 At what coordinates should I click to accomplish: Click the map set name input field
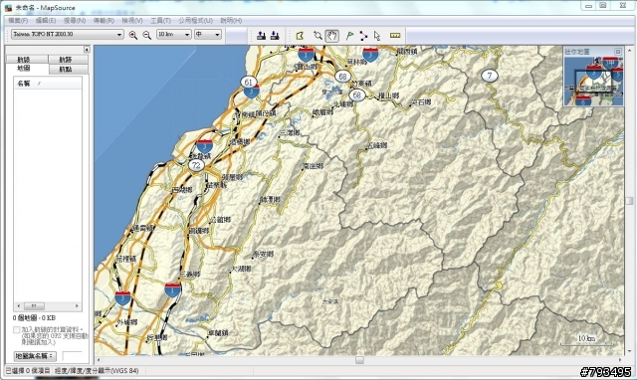73,356
